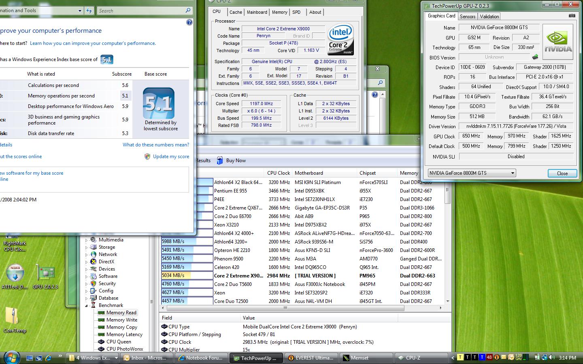
Task: Click the Buy Now icon in EVEREST toolbar
Action: (x=220, y=161)
